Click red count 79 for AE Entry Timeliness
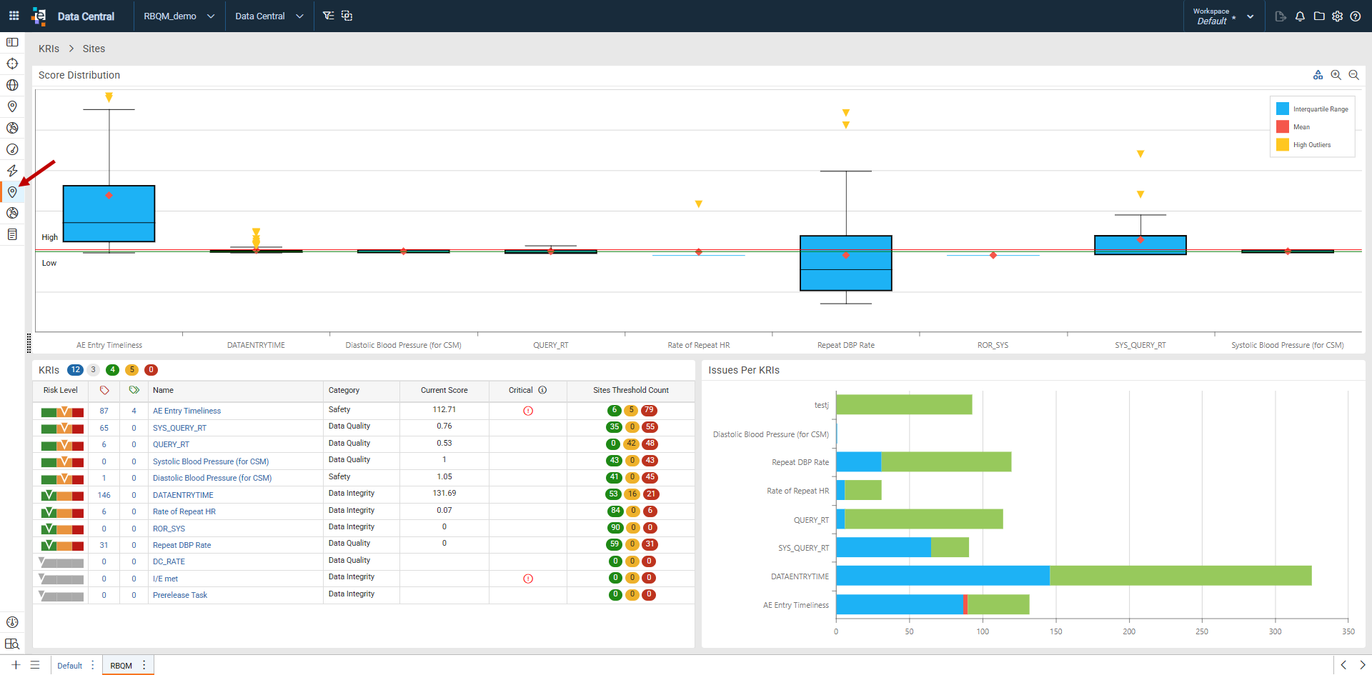The image size is (1372, 675). pos(649,411)
